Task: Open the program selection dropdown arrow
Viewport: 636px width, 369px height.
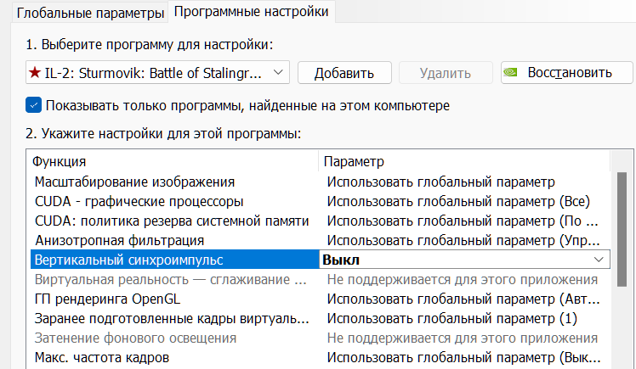Action: 279,73
